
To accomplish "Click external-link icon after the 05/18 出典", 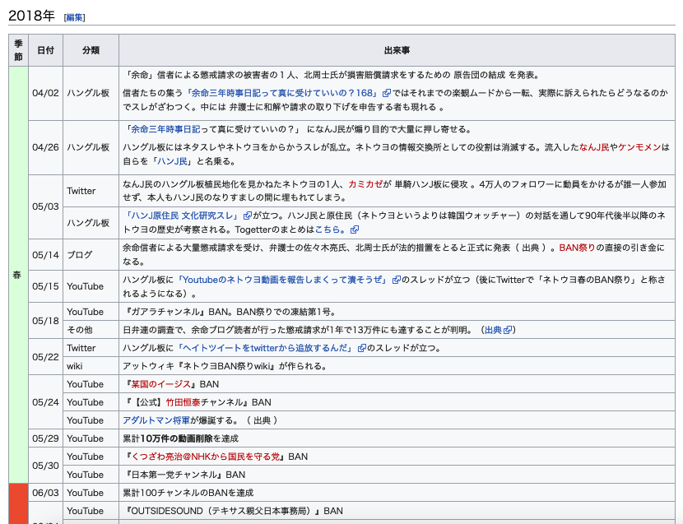I will (x=508, y=330).
